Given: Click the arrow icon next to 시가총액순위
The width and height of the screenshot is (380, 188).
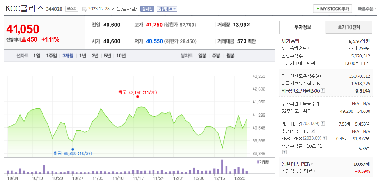Looking at the screenshot, I should coord(309,48).
